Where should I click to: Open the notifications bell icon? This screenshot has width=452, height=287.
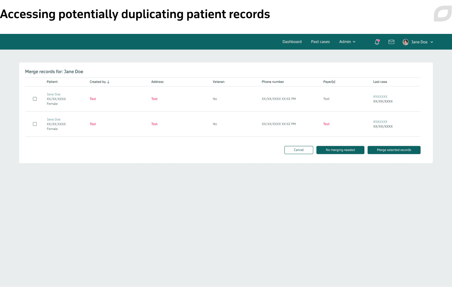(377, 42)
